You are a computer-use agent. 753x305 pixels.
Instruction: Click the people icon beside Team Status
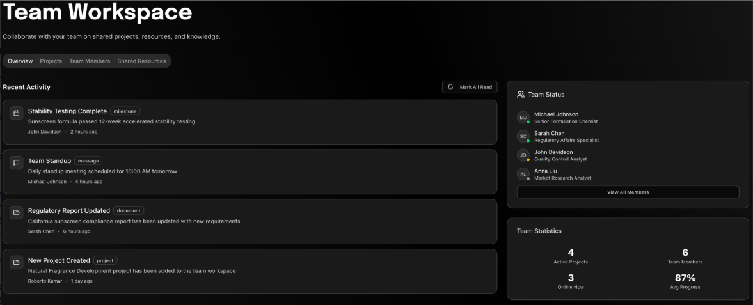521,95
